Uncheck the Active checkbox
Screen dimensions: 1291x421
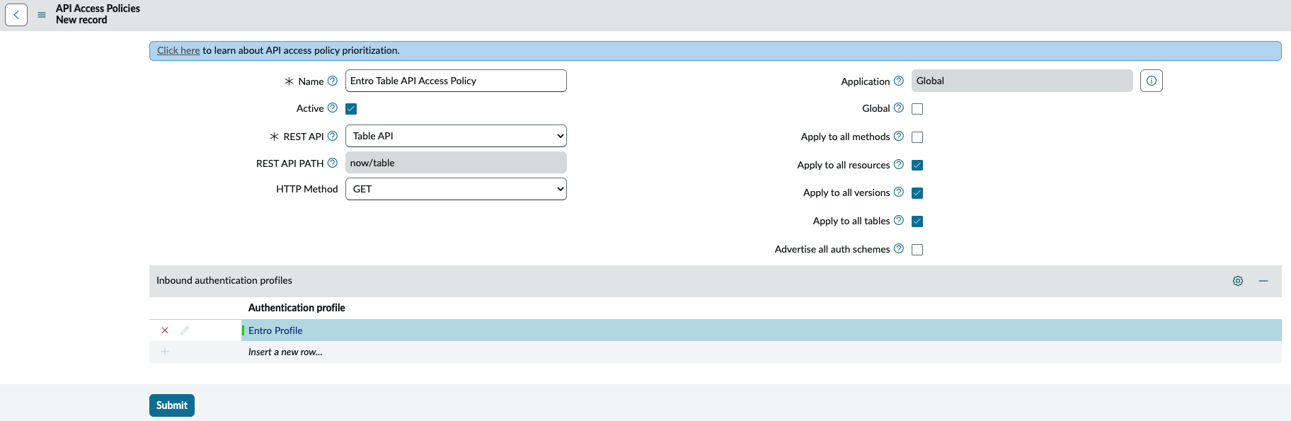(x=351, y=109)
